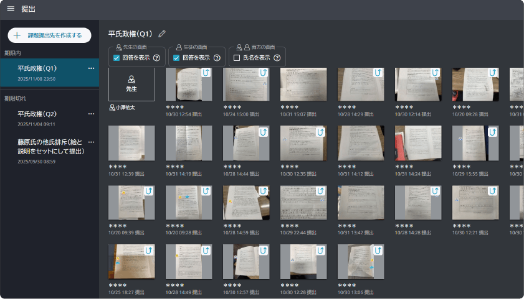Click the 期限内 section label
Image resolution: width=524 pixels, height=299 pixels.
coord(12,53)
